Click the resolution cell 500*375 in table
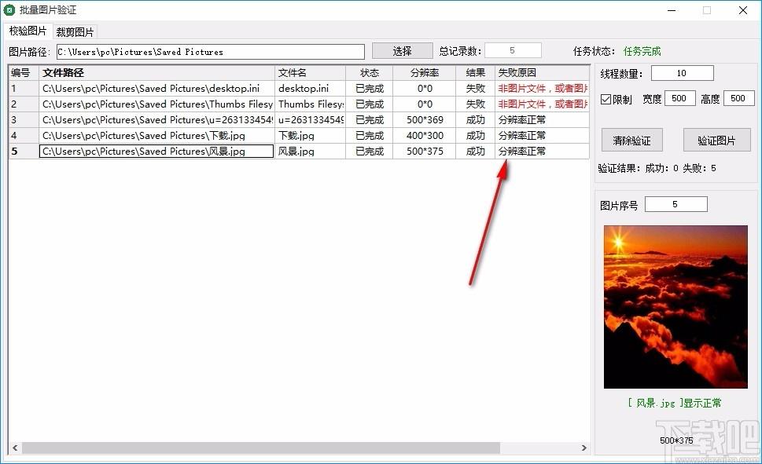The height and width of the screenshot is (464, 762). (425, 151)
